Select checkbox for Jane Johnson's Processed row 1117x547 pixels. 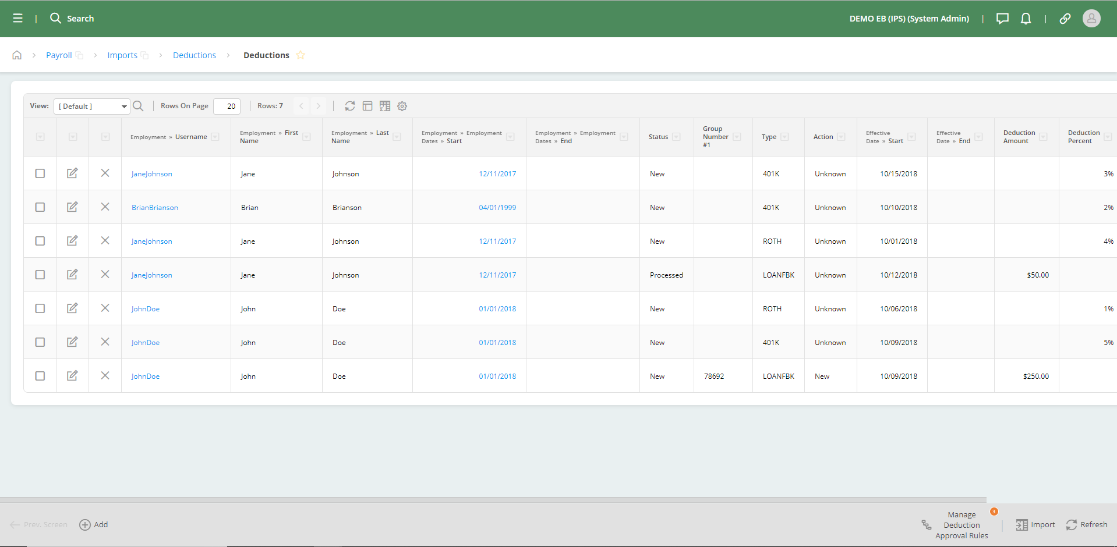40,275
